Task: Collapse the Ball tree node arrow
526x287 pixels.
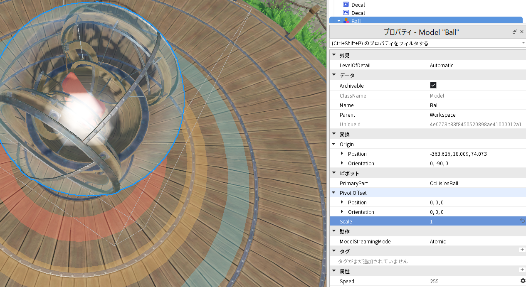Action: [338, 21]
